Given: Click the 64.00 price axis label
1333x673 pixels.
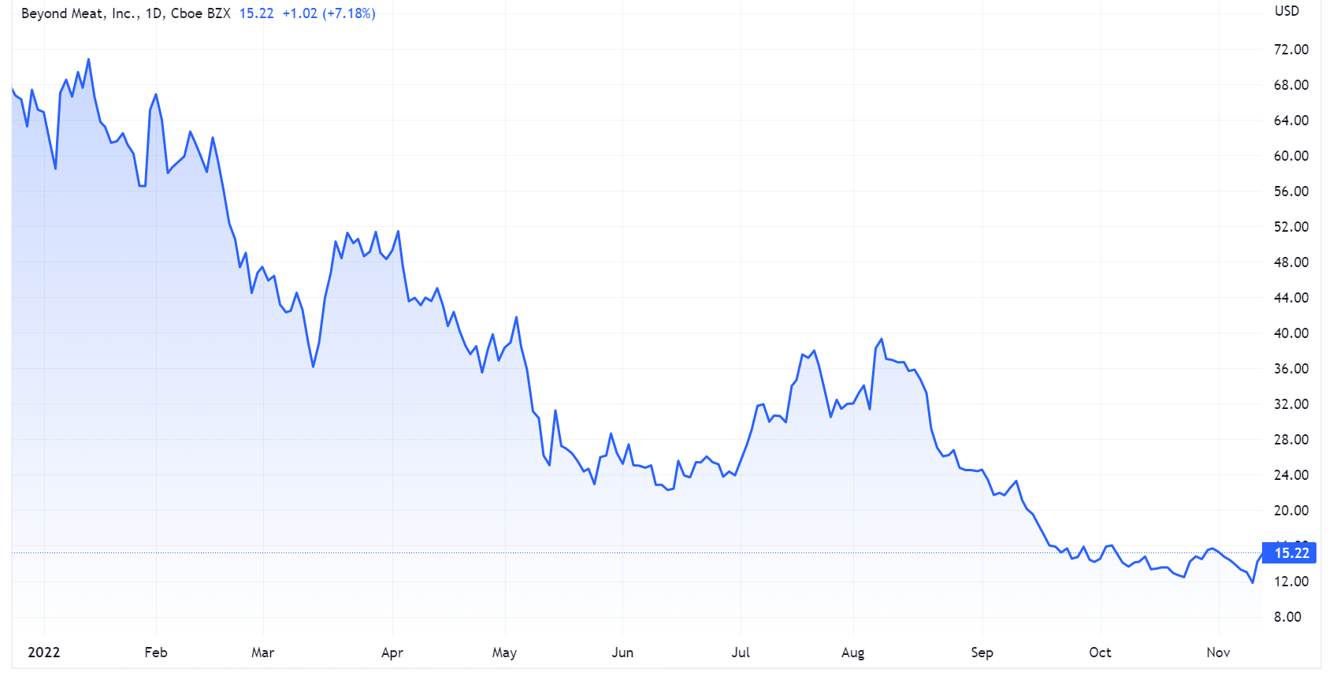Looking at the screenshot, I should pyautogui.click(x=1291, y=121).
